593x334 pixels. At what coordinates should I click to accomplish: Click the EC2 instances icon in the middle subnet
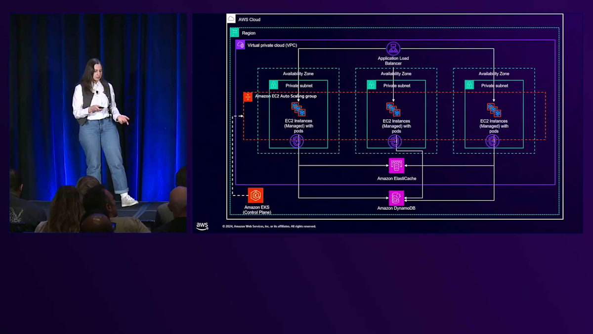393,109
